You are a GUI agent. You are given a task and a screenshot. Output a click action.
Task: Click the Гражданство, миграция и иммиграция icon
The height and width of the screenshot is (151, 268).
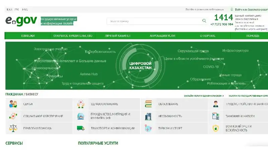click(81, 116)
